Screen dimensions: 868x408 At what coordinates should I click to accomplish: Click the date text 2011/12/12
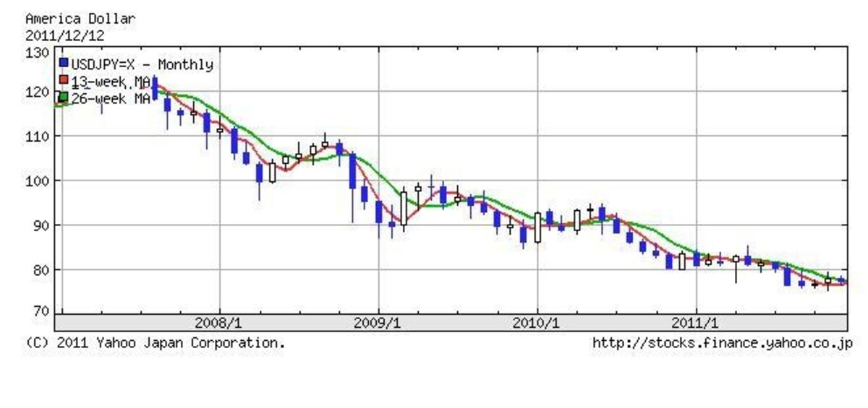pyautogui.click(x=64, y=34)
